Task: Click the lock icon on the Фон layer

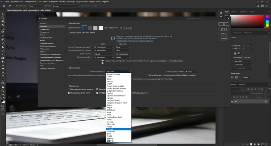Action: [x=266, y=101]
